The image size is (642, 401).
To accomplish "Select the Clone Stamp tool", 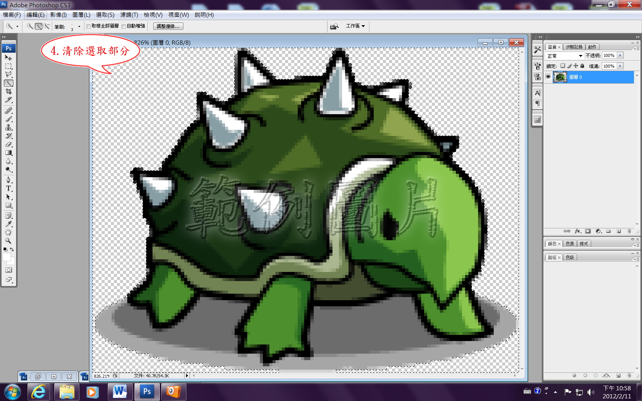I will 8,128.
